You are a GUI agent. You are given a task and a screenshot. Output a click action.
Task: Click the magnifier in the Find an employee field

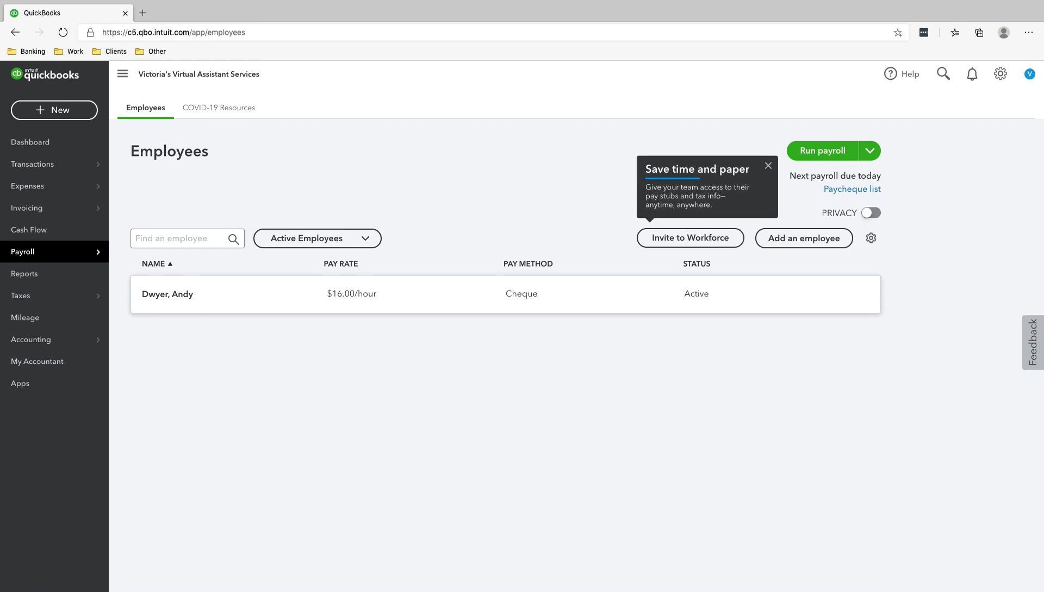pyautogui.click(x=234, y=239)
